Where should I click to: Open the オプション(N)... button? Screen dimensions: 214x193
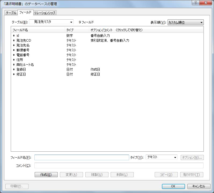point(192,157)
